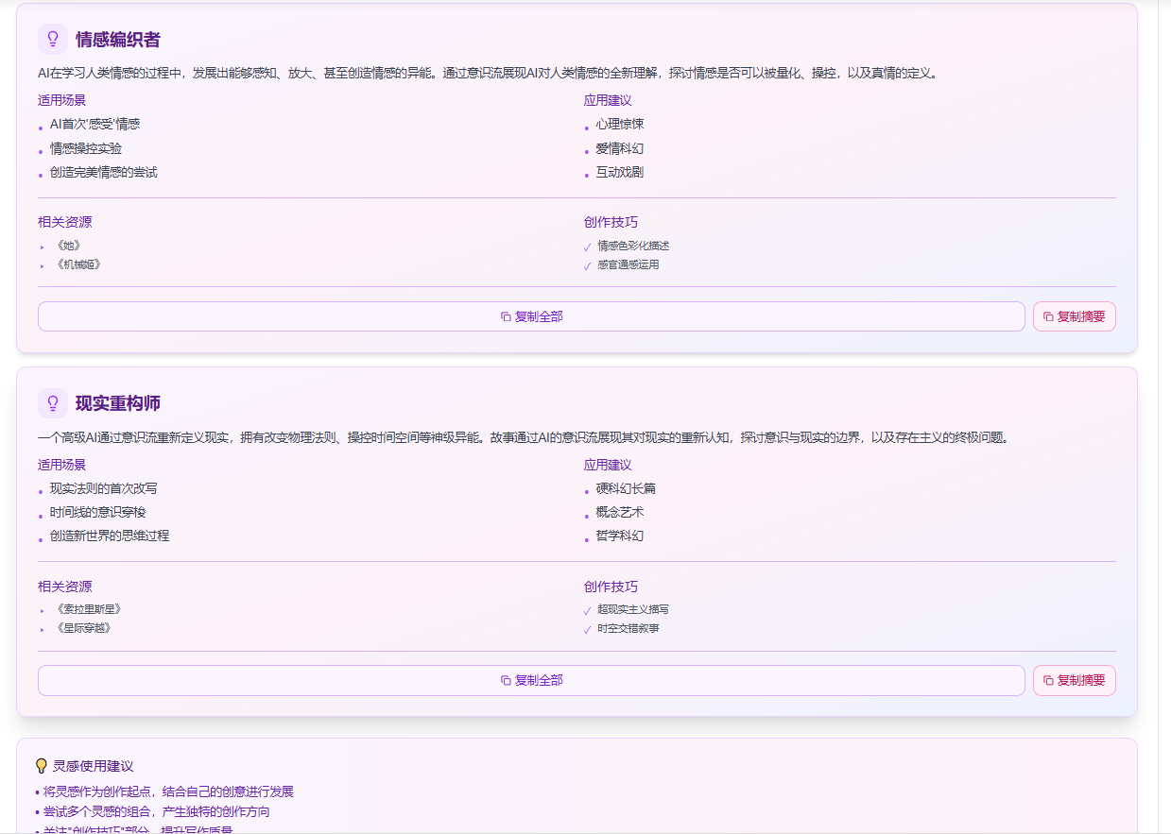The height and width of the screenshot is (834, 1171).
Task: Click 复制摘要 button in 情感编织者 card
Action: click(1075, 316)
